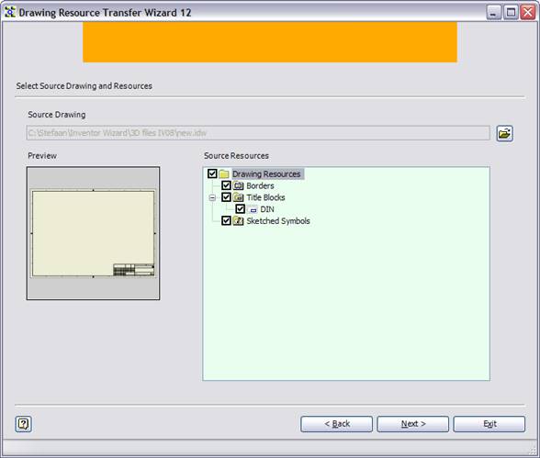Click the Back button
This screenshot has height=458, width=540.
[x=336, y=424]
